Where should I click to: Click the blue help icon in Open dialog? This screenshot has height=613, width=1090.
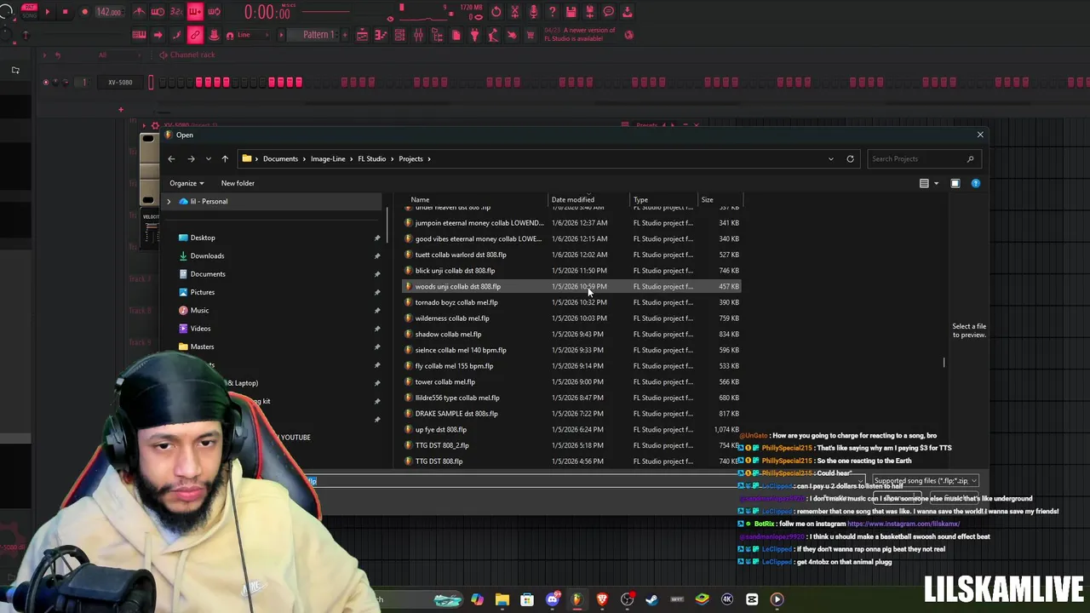(976, 183)
